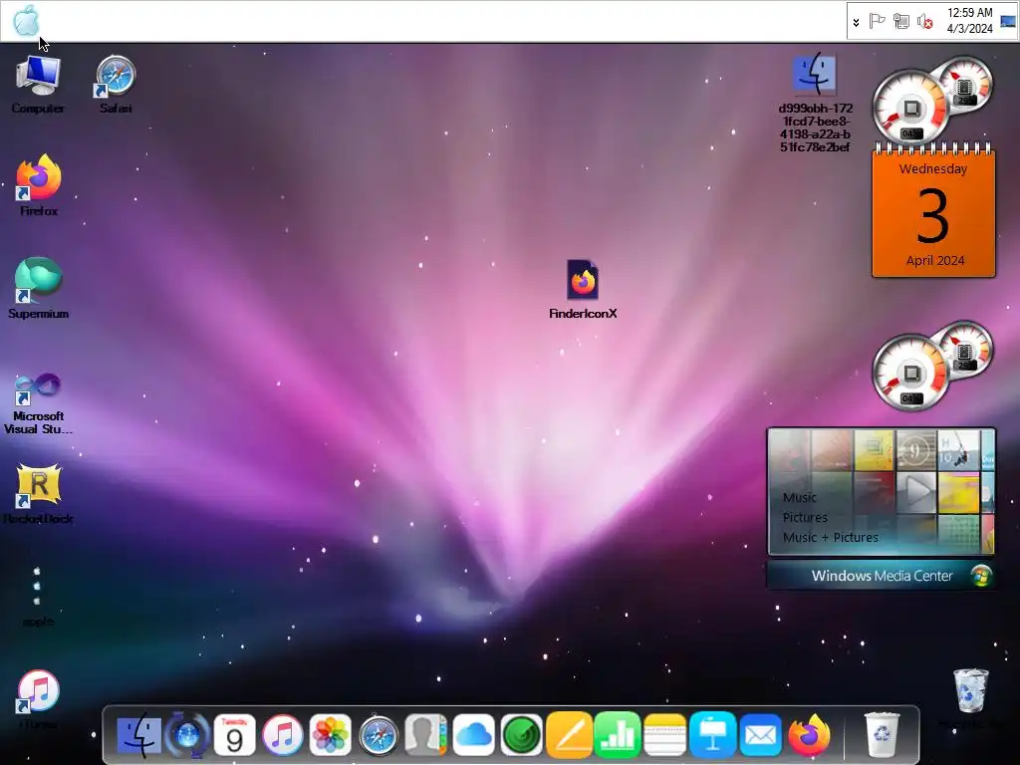Viewport: 1020px width, 765px height.
Task: Open the Contacts icon in the dock
Action: click(425, 735)
